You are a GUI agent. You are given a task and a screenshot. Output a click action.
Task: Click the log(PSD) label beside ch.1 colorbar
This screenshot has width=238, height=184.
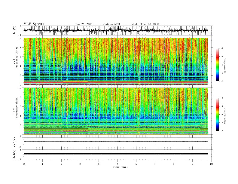(225, 66)
